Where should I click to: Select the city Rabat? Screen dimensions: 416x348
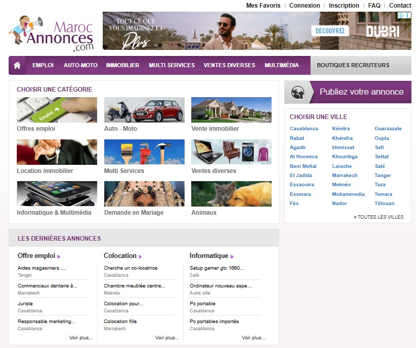pos(297,138)
